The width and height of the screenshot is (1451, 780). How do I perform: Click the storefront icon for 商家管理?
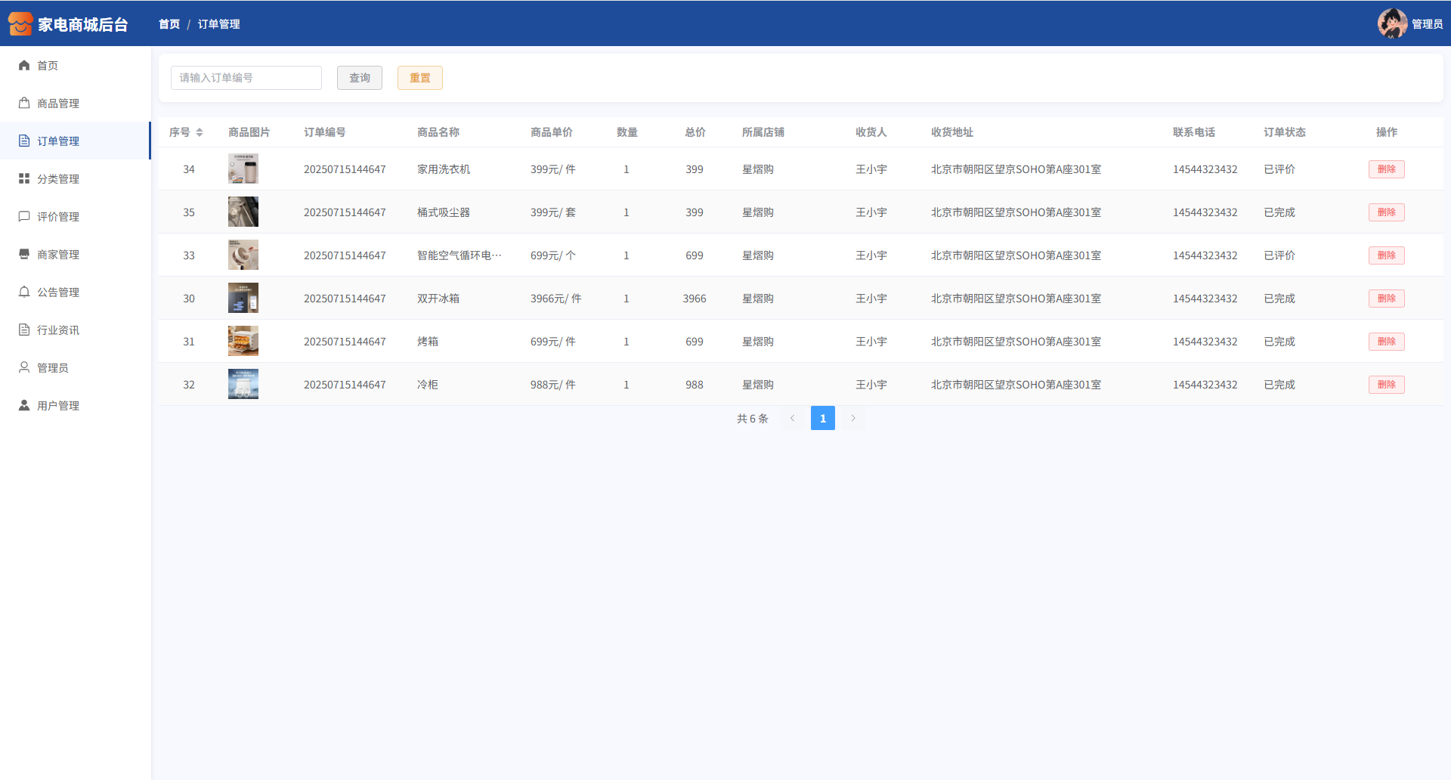pyautogui.click(x=24, y=255)
